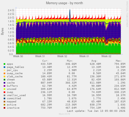Screen dimensions: 129x117
Task: Click apps max value 794.85M
Action: [x=120, y=64]
